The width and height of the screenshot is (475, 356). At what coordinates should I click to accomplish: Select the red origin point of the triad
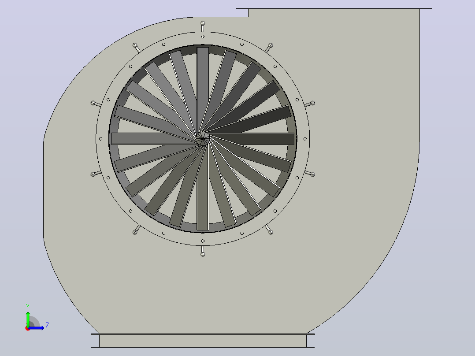pos(28,328)
